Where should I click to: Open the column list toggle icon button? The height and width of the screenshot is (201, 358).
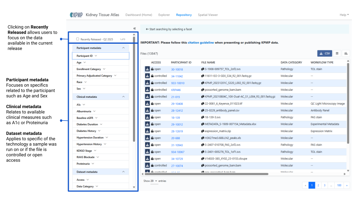pyautogui.click(x=337, y=53)
